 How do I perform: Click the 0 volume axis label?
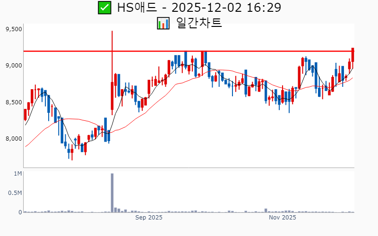point(20,212)
